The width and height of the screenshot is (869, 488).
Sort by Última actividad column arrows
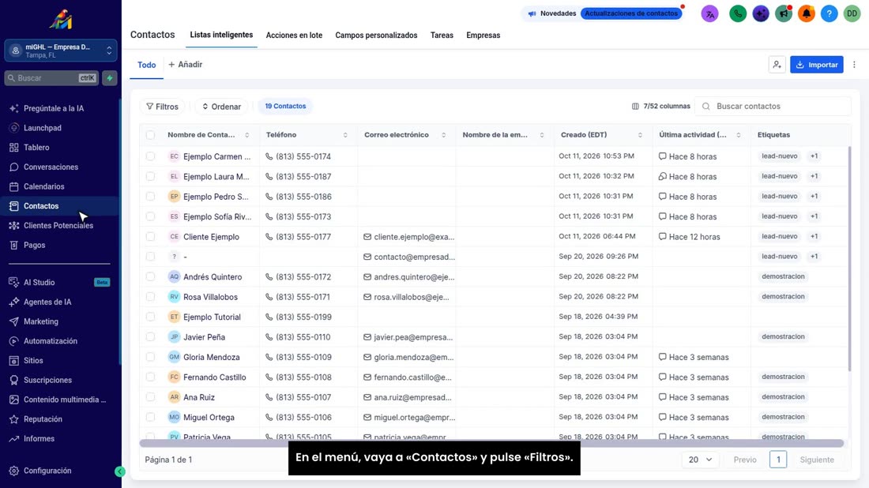pyautogui.click(x=738, y=135)
